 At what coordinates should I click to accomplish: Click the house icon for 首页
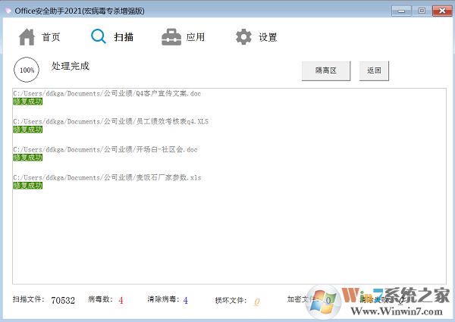pyautogui.click(x=27, y=37)
